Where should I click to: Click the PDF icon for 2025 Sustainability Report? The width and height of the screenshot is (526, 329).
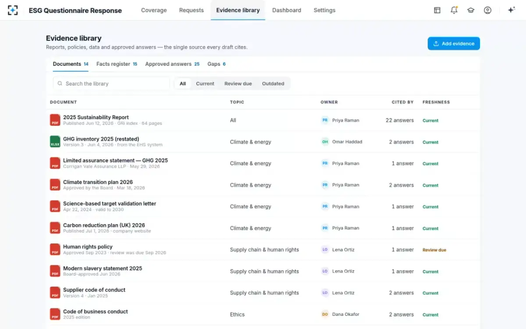55,120
